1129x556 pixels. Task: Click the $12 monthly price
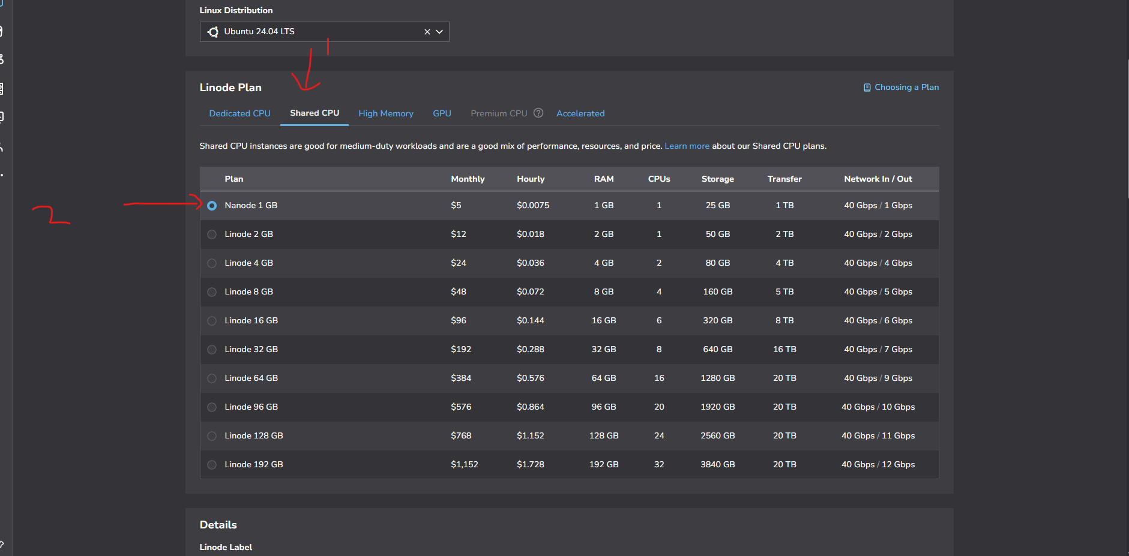coord(459,234)
